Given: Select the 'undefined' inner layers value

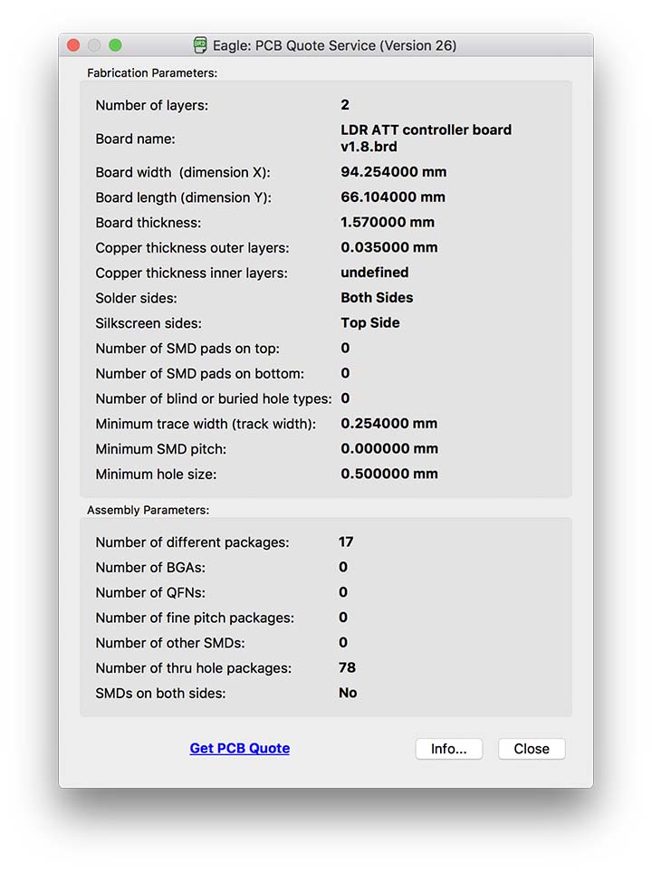Looking at the screenshot, I should [374, 272].
